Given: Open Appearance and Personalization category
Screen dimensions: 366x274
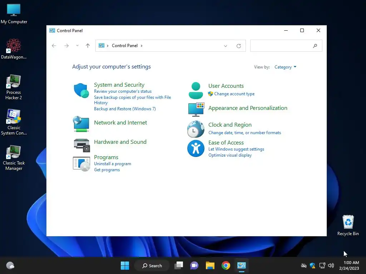Looking at the screenshot, I should 248,108.
